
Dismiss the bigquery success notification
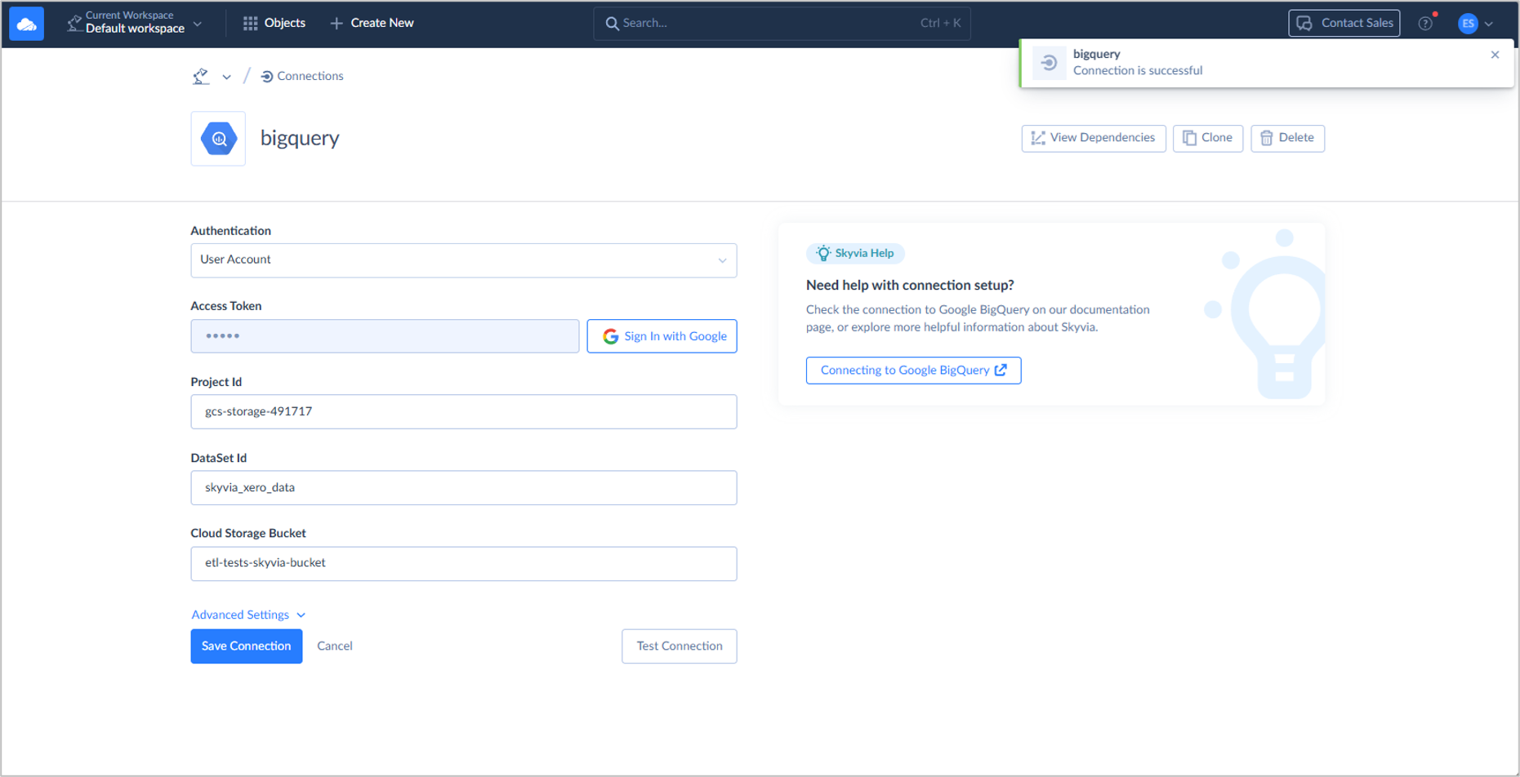(x=1495, y=55)
